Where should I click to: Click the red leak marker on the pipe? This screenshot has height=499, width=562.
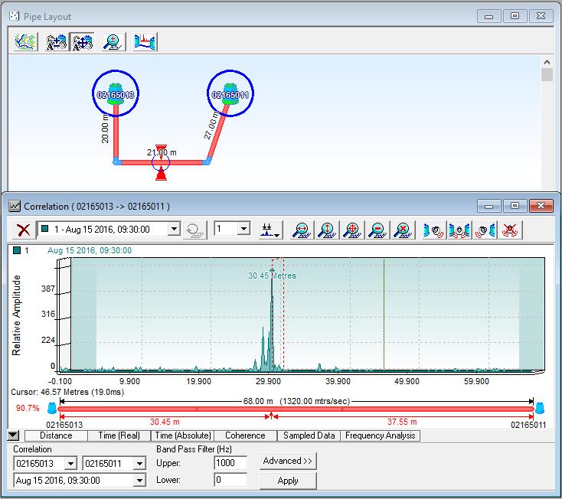(x=161, y=162)
